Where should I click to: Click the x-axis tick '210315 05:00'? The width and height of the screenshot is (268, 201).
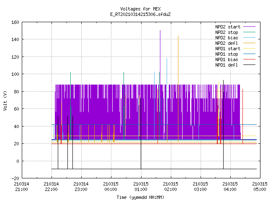[260, 187]
